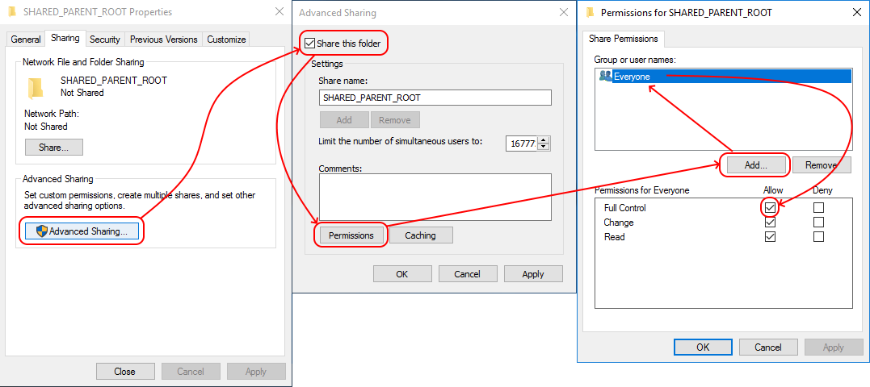Click the Everyone group users icon
The image size is (870, 387).
605,77
